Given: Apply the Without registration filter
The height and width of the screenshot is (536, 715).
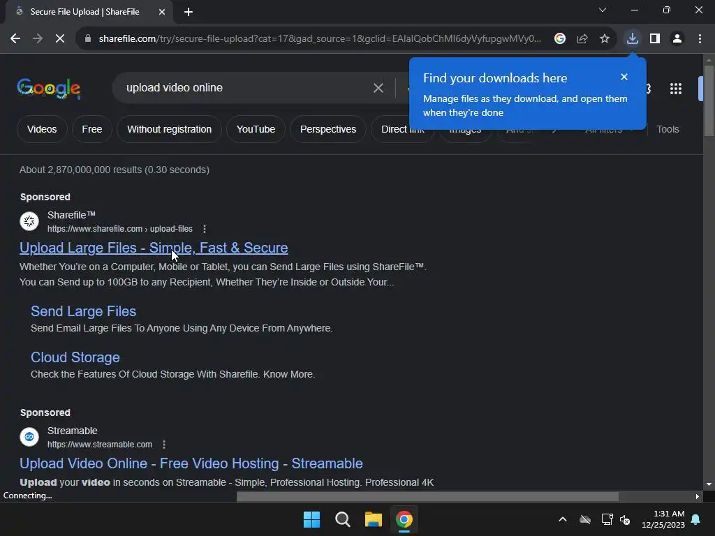Looking at the screenshot, I should (169, 129).
